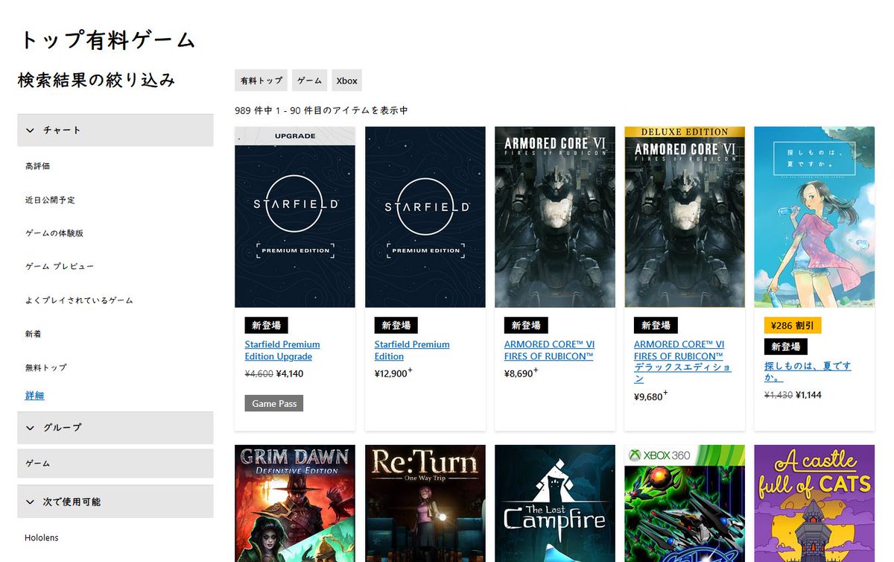Image resolution: width=894 pixels, height=562 pixels.
Task: Open the Armored Core VI standard edition cover
Action: 555,217
